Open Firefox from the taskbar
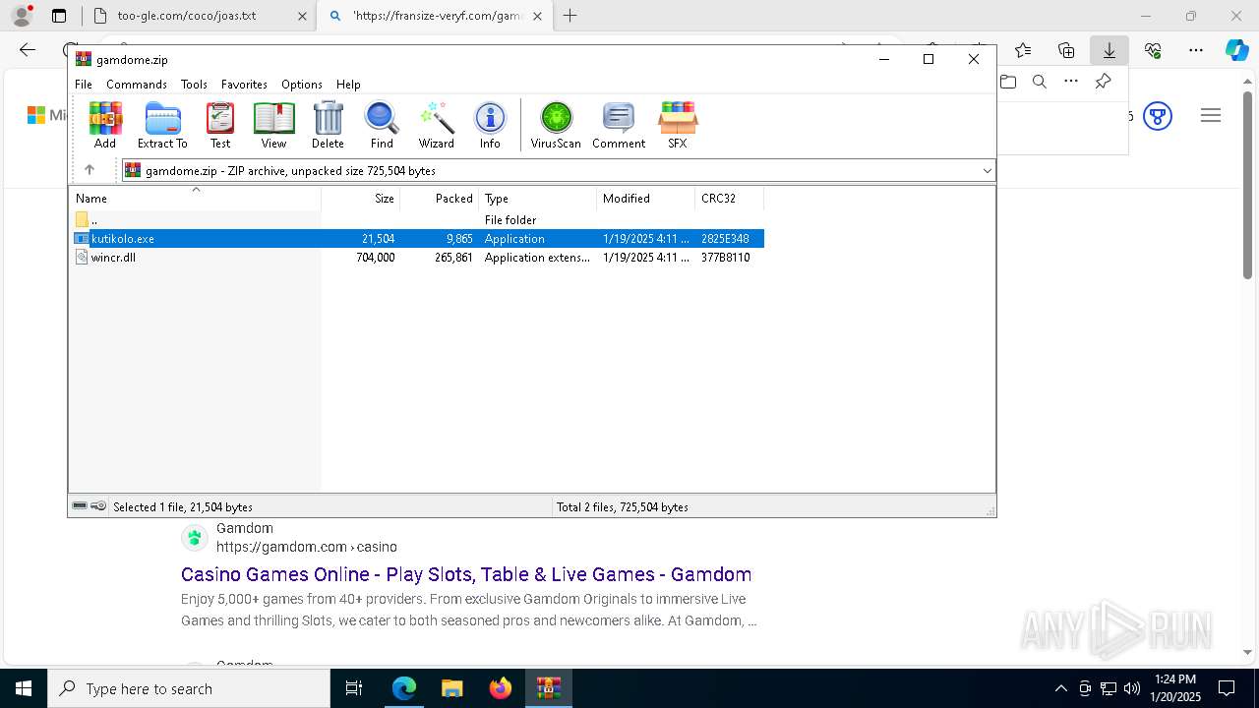The width and height of the screenshot is (1259, 708). click(501, 688)
